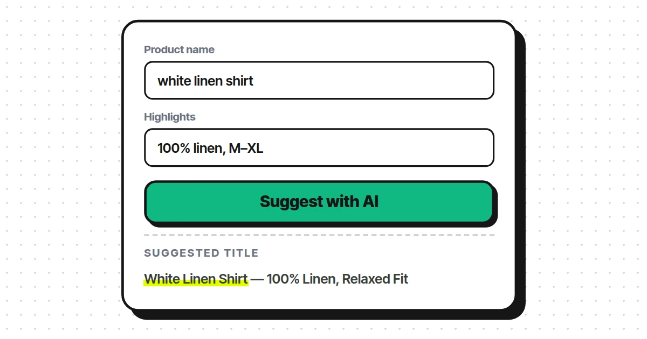The image size is (647, 339).
Task: Click the dashed divider below the button
Action: click(x=319, y=235)
